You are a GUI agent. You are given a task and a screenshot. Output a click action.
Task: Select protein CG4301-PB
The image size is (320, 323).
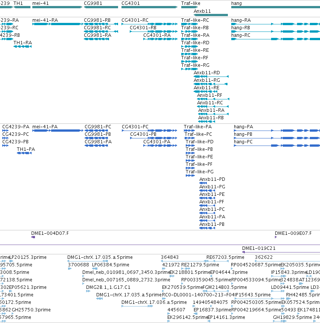153,138
